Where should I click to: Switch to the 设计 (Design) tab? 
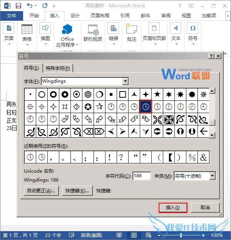75,16
